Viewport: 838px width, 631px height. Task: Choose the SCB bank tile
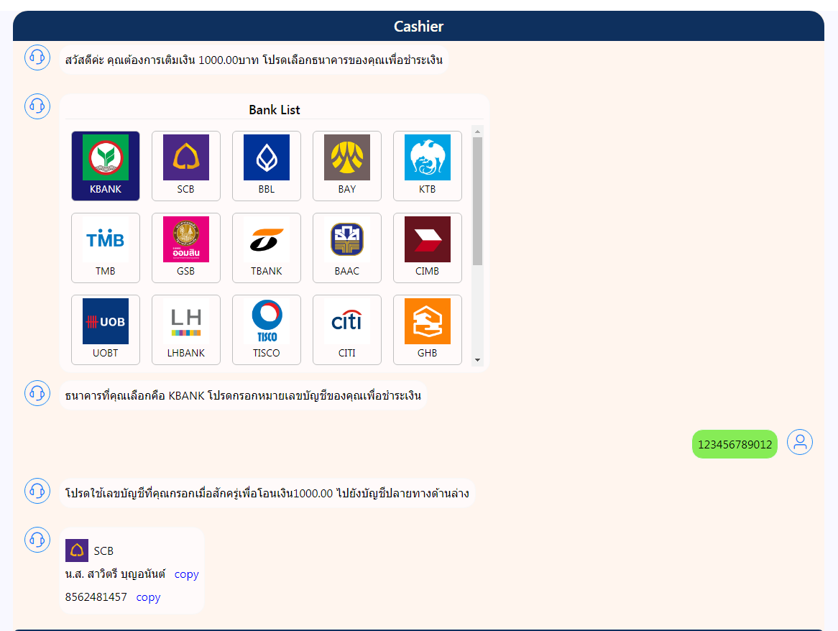(x=186, y=165)
